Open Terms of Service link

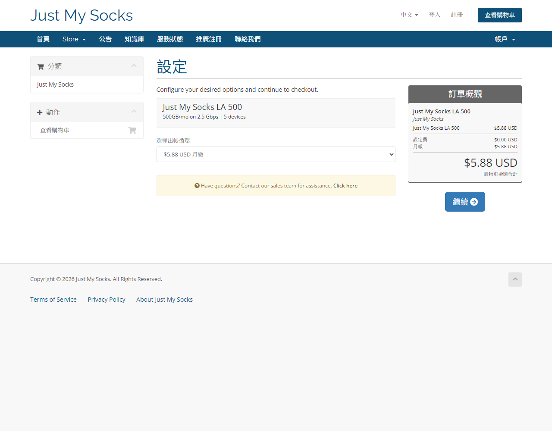pyautogui.click(x=53, y=300)
